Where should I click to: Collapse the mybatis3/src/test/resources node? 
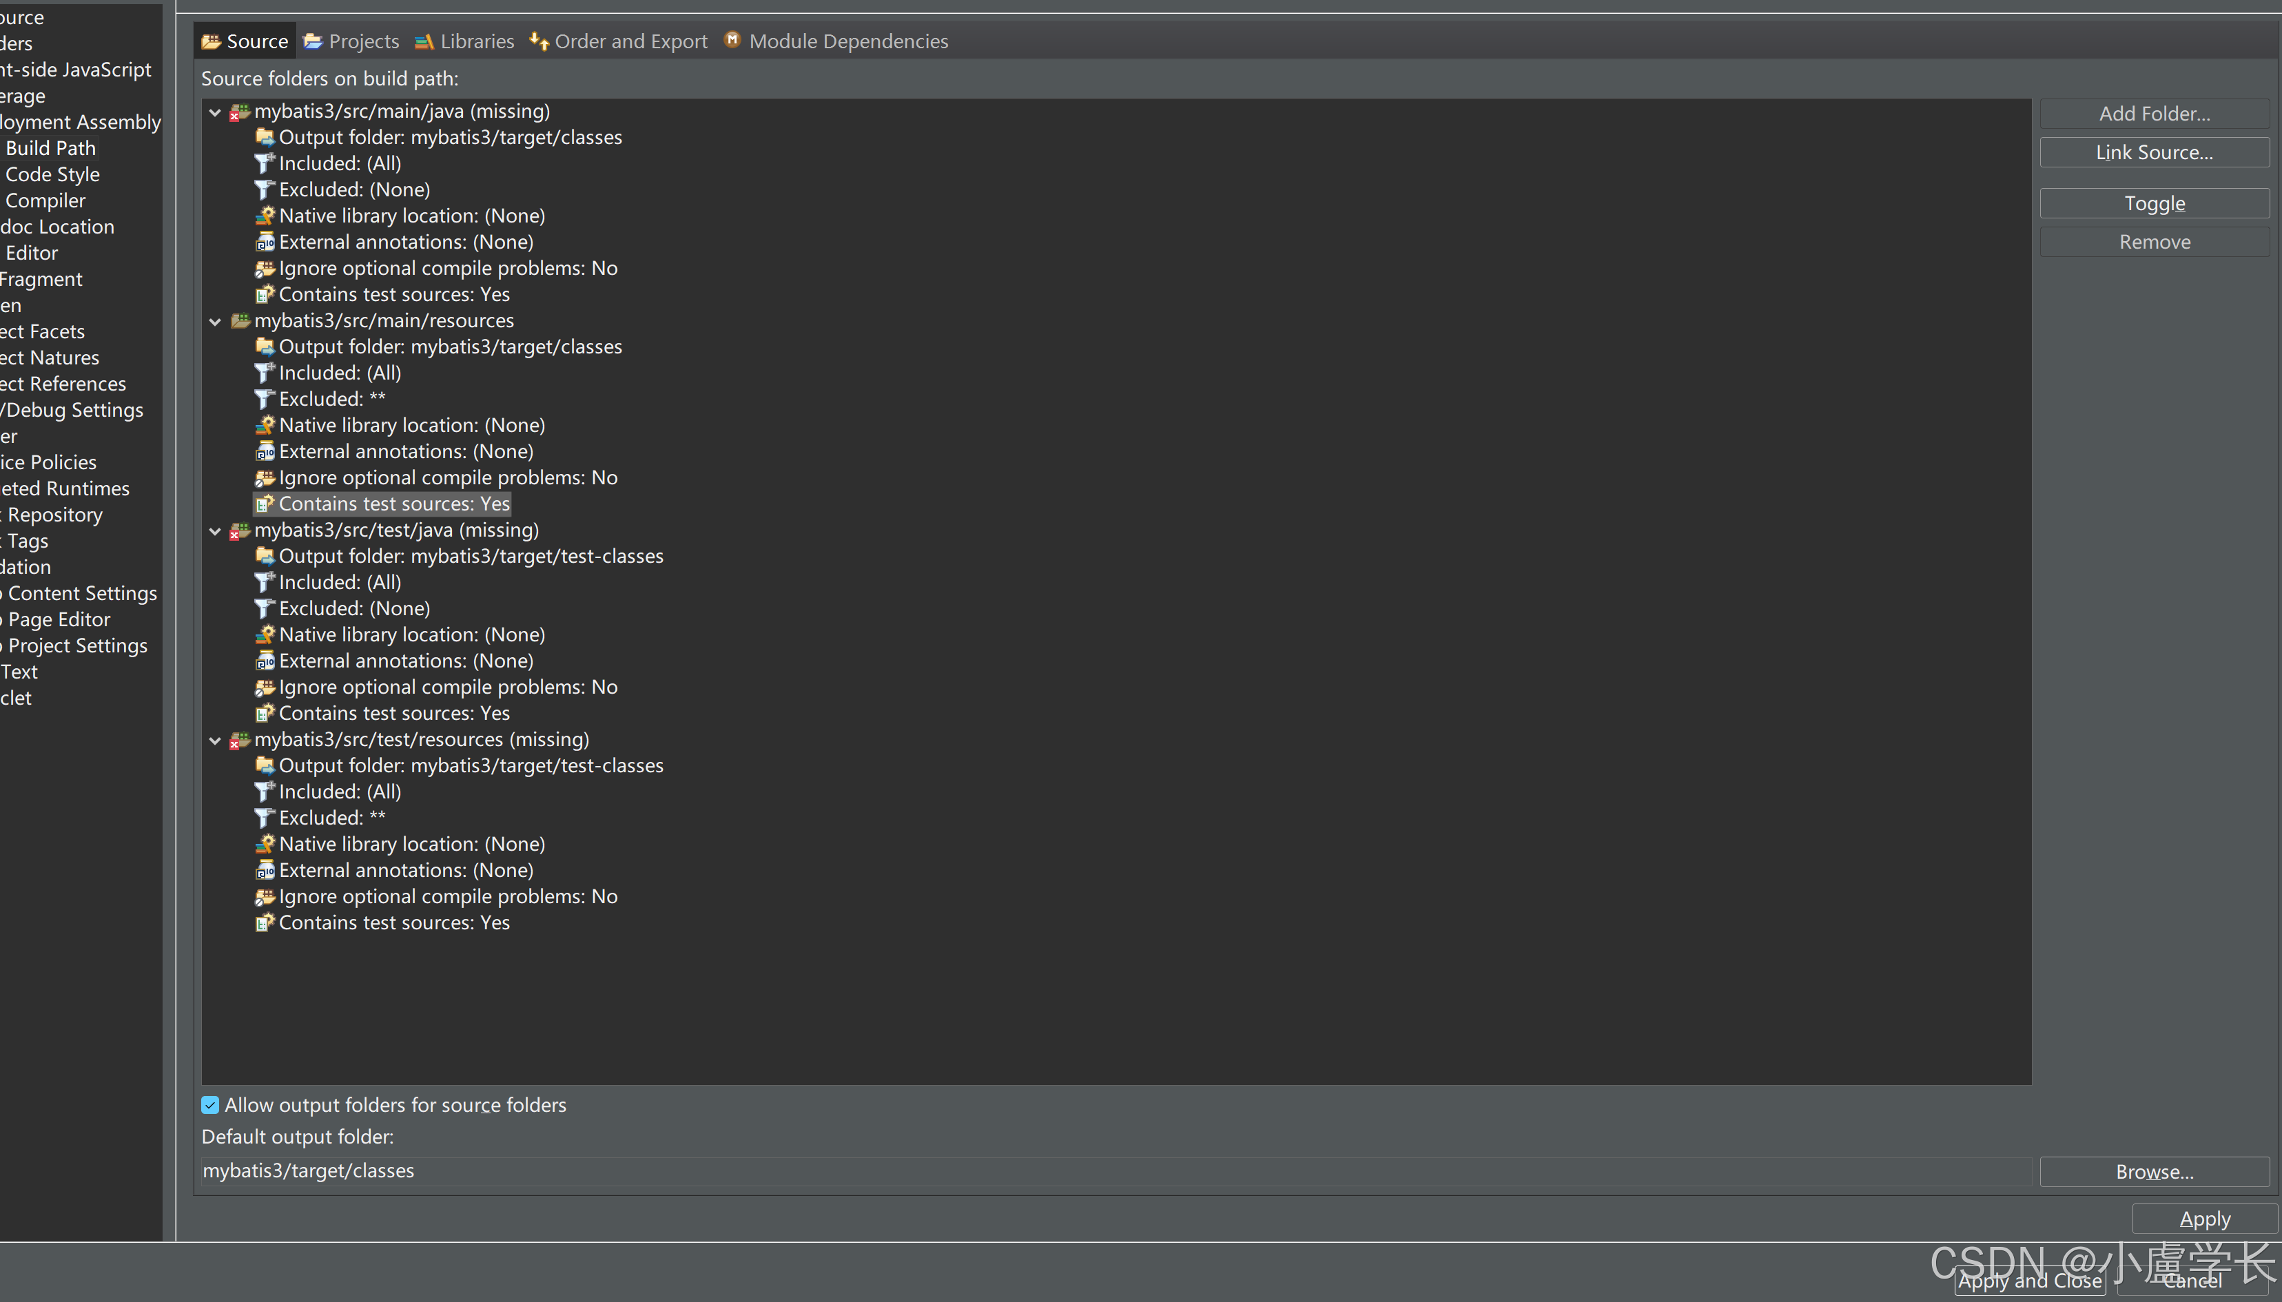[216, 741]
